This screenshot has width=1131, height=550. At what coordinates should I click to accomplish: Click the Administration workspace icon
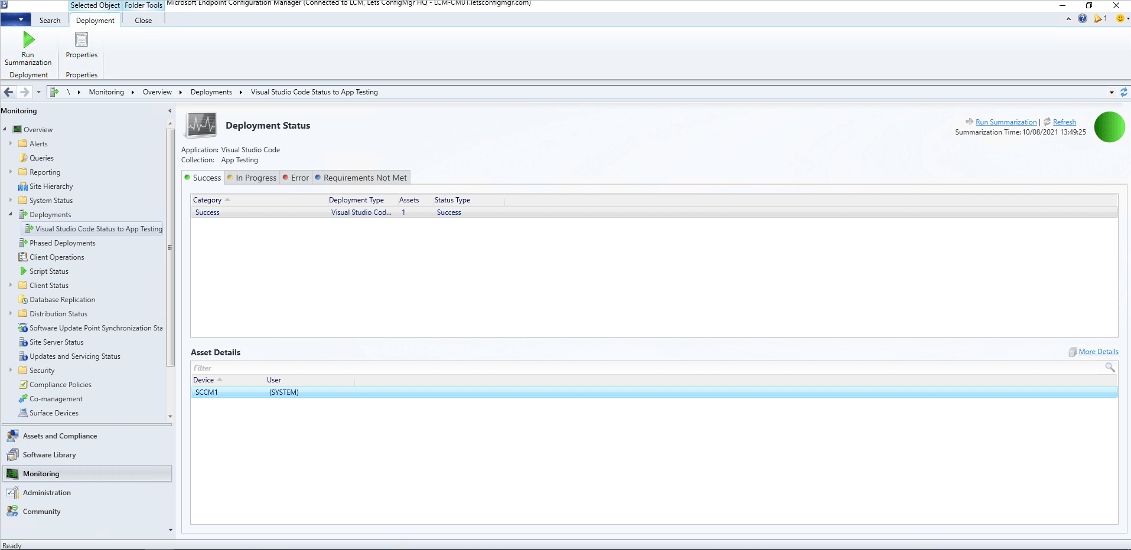point(12,493)
